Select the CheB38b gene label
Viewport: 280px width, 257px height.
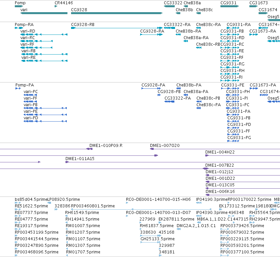(x=184, y=10)
